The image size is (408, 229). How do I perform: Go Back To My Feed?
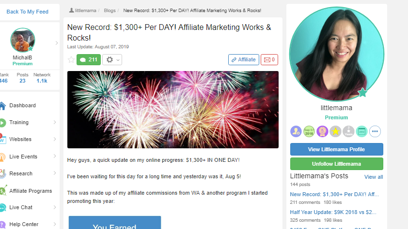click(27, 12)
